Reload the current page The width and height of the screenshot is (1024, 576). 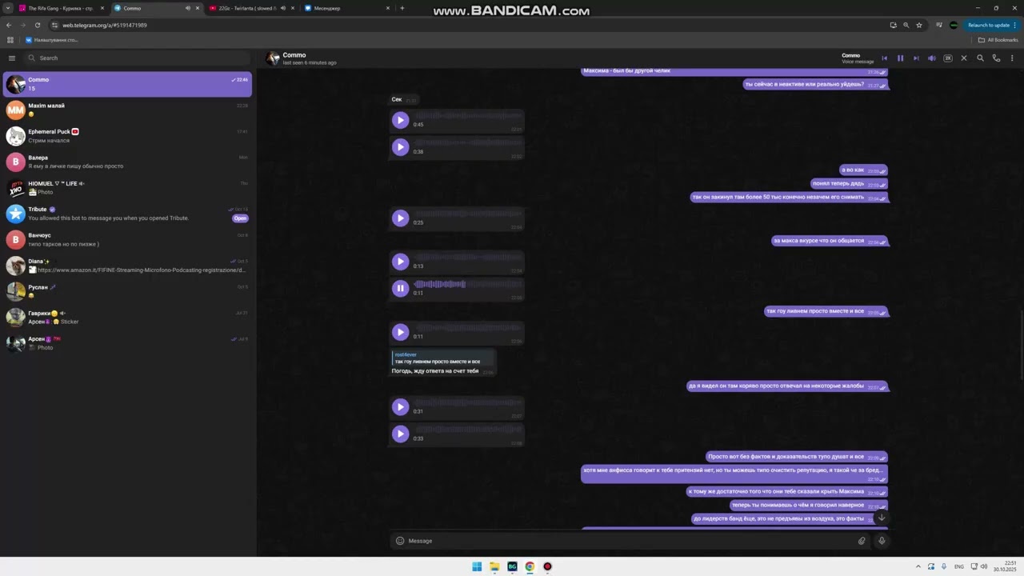point(37,25)
